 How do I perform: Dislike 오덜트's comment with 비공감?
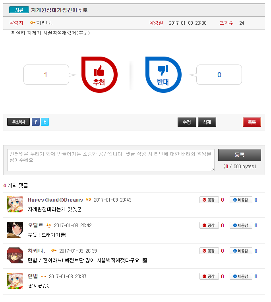[x=241, y=226]
